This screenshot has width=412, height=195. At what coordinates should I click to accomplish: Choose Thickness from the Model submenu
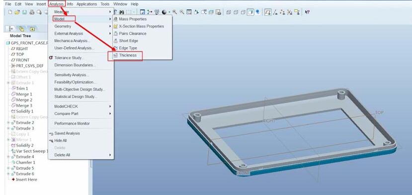point(128,56)
